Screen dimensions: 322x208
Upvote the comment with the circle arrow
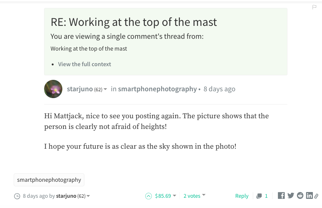pyautogui.click(x=149, y=196)
